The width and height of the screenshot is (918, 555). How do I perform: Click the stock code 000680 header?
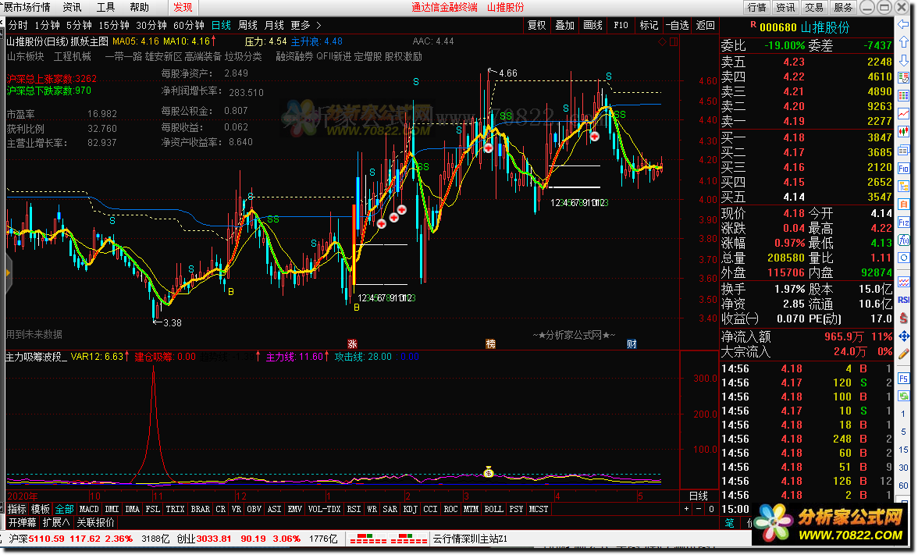click(778, 27)
